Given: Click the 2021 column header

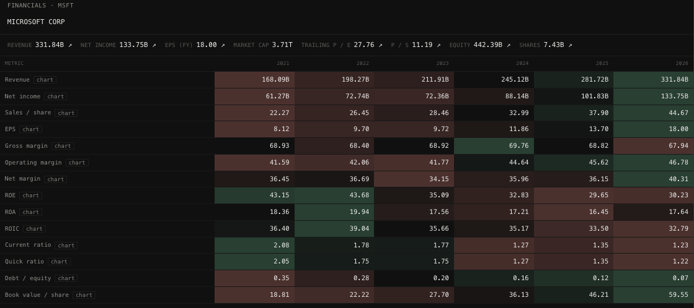Looking at the screenshot, I should coord(283,64).
